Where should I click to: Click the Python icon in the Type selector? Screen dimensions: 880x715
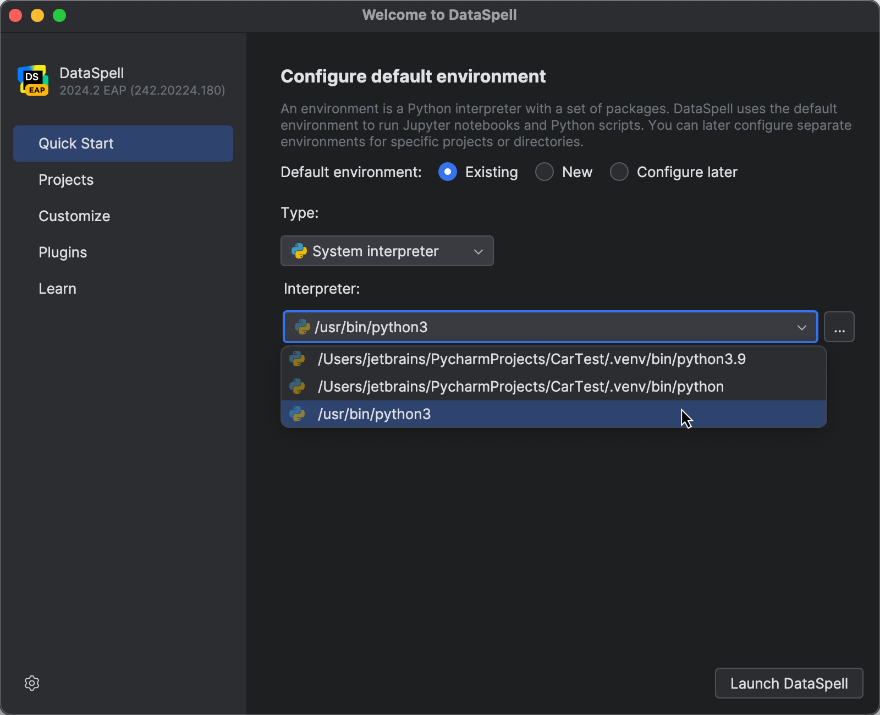299,251
